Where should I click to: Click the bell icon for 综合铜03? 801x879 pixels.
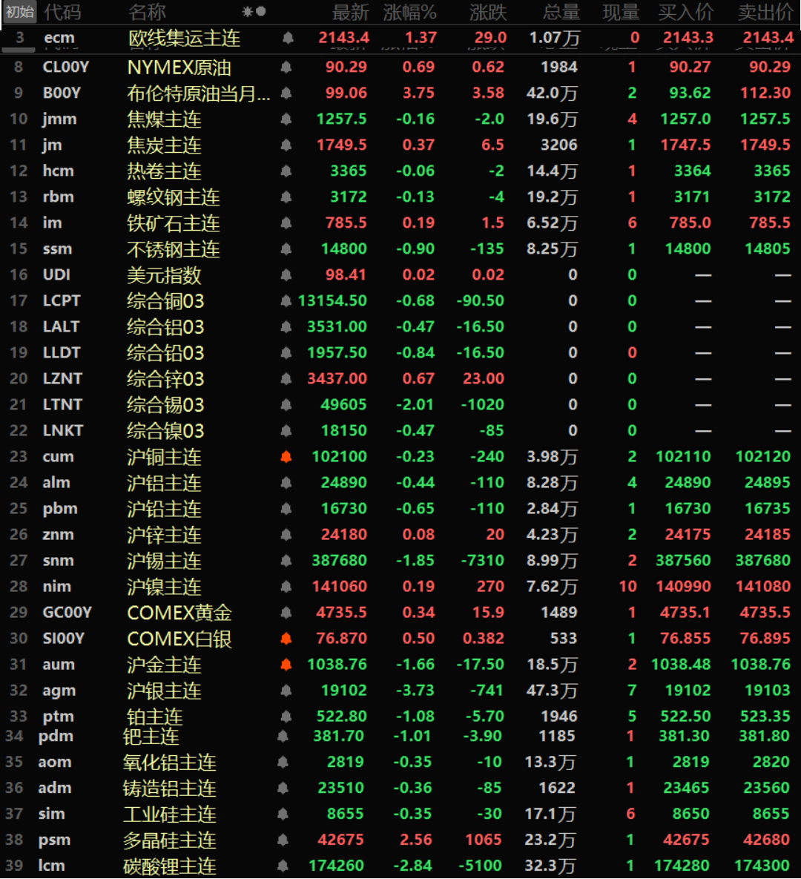tap(286, 301)
